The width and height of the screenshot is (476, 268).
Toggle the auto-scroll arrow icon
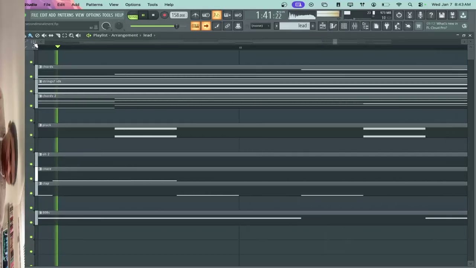click(206, 26)
